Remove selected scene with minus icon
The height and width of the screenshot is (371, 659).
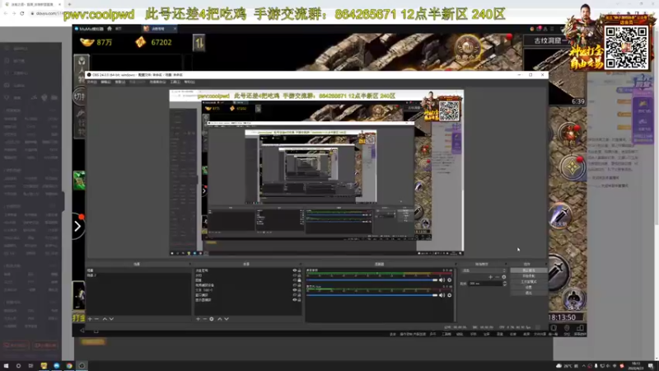96,319
